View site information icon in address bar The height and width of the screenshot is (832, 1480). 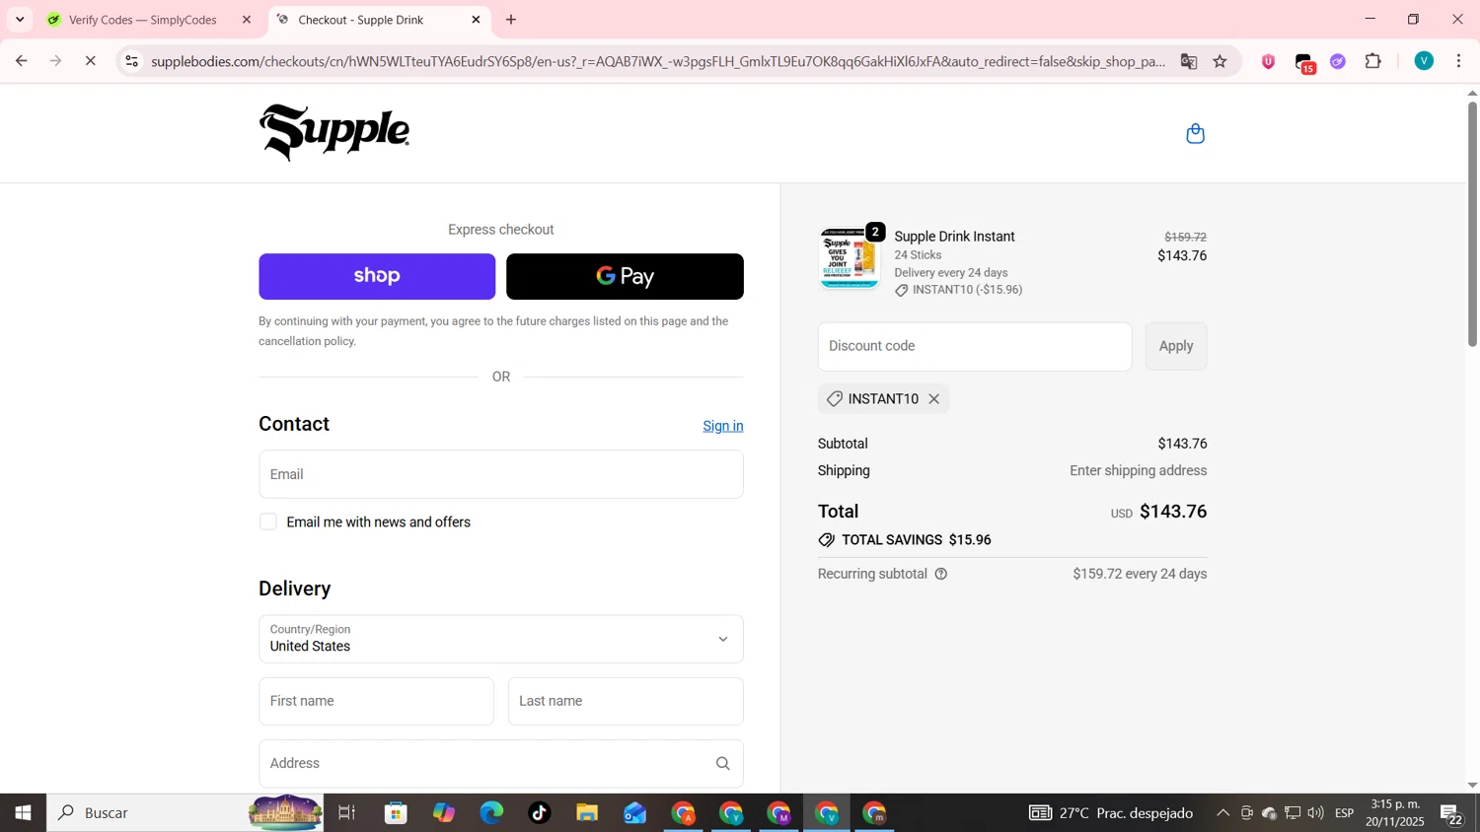click(x=131, y=61)
